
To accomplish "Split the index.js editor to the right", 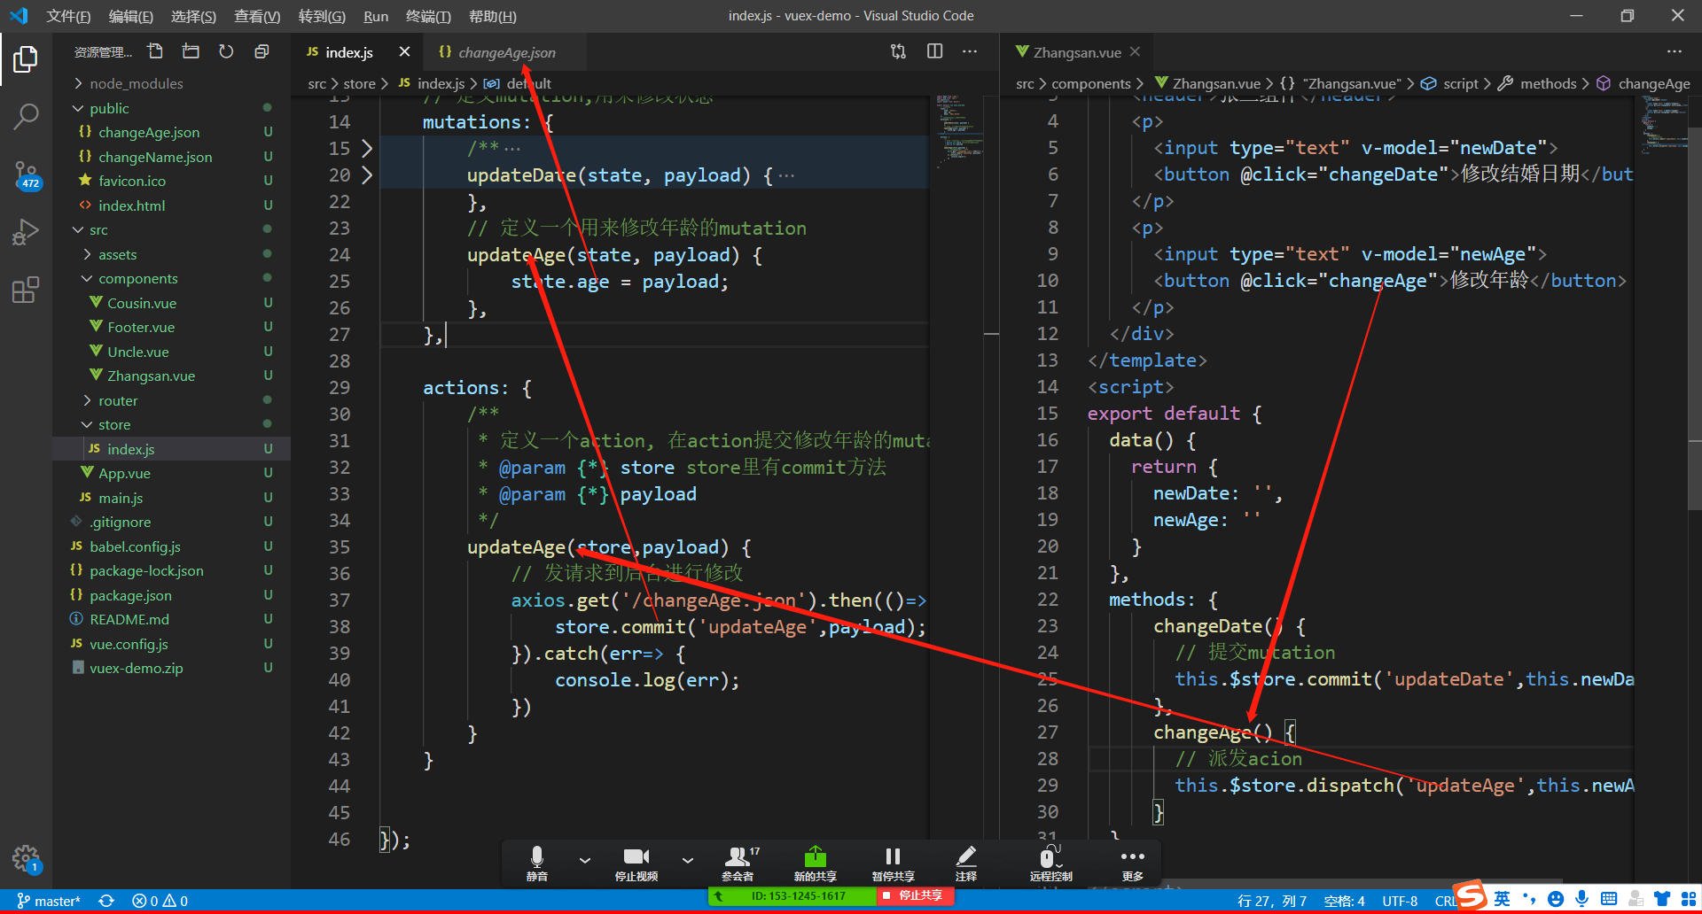I will (x=934, y=51).
